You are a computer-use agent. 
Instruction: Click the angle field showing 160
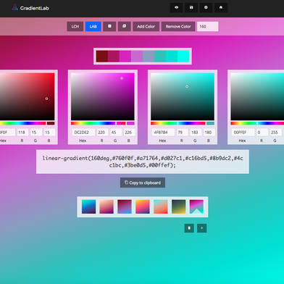click(x=208, y=27)
